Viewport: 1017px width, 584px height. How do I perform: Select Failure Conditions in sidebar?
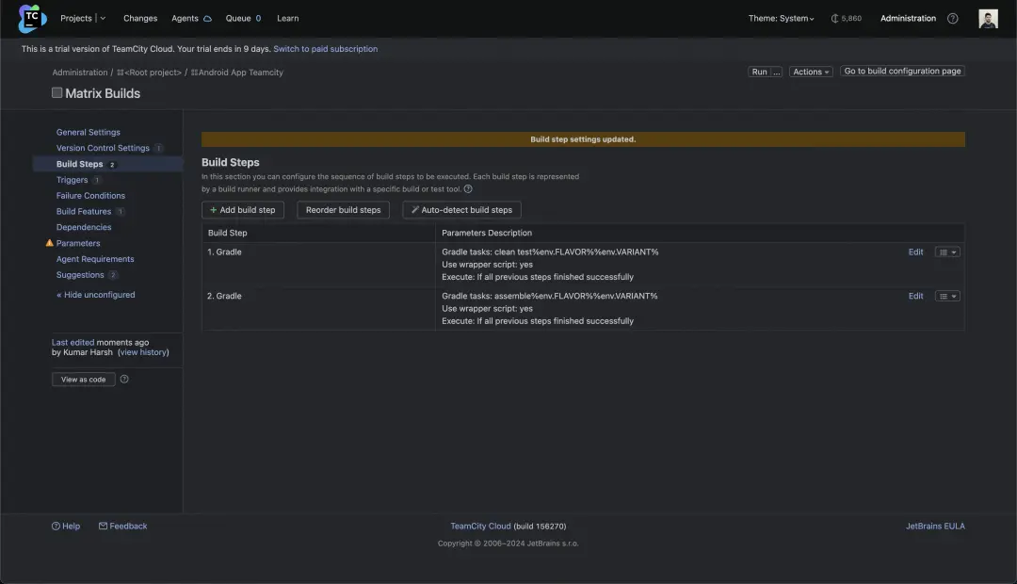pos(90,196)
